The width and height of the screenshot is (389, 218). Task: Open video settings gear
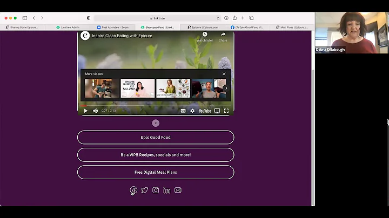pyautogui.click(x=192, y=111)
